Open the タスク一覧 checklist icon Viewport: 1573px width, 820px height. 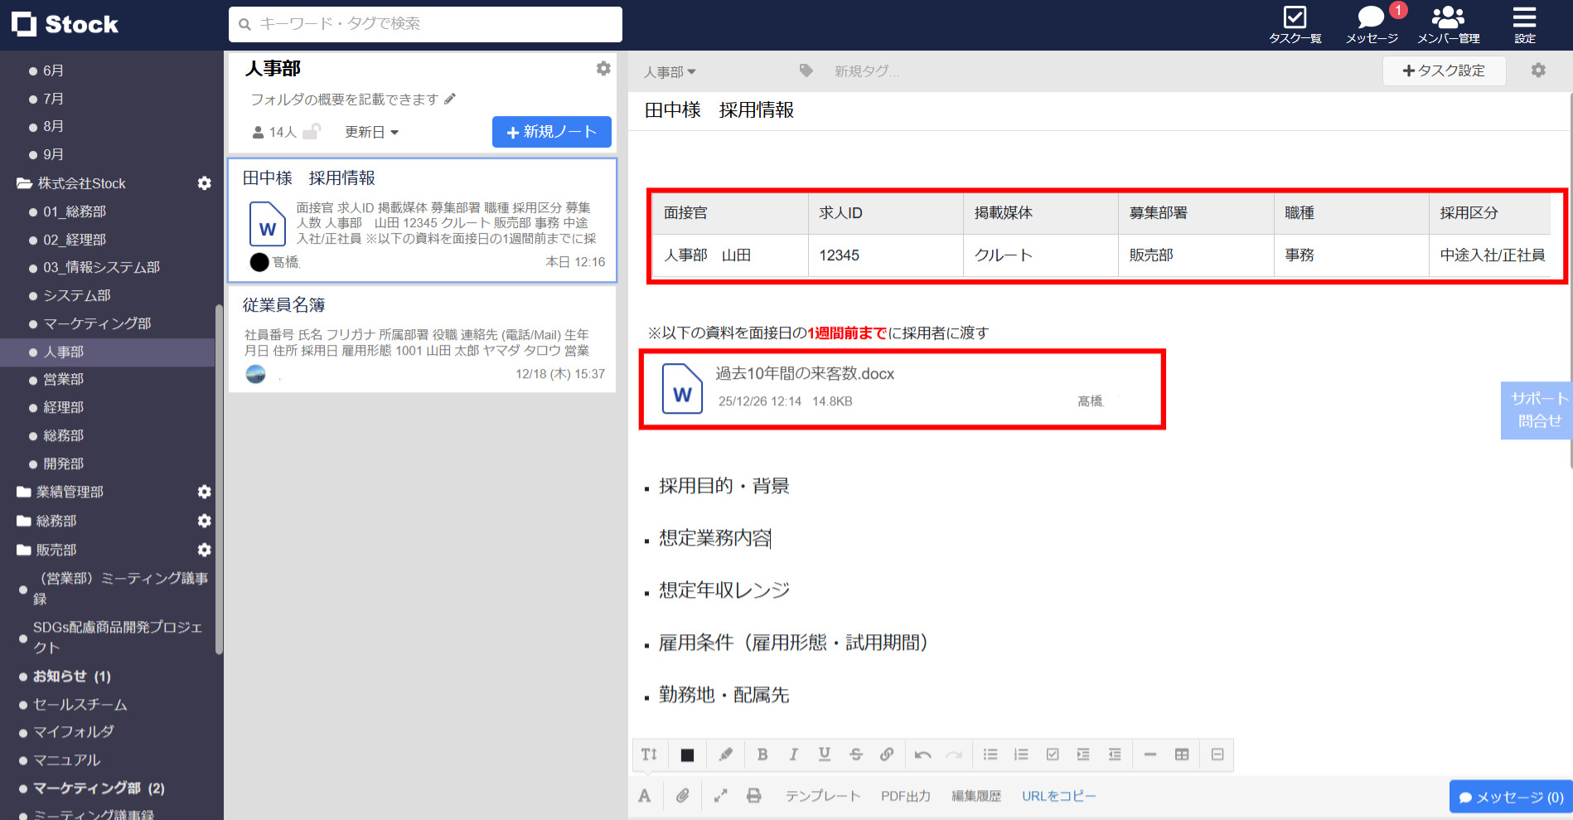click(1294, 18)
